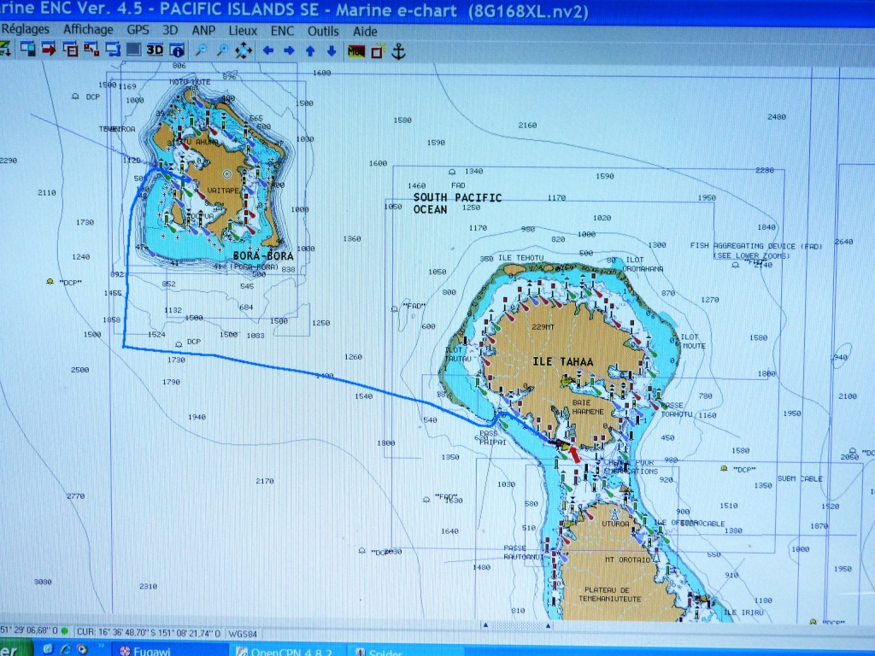This screenshot has width=875, height=656.
Task: Click the red square window toolbar icon
Action: coord(70,49)
